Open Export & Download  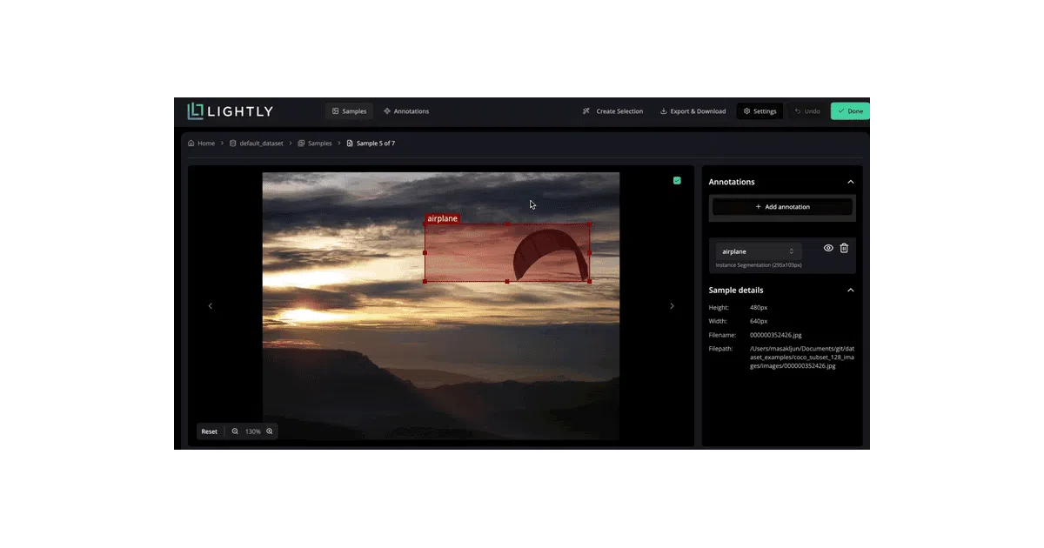click(693, 111)
